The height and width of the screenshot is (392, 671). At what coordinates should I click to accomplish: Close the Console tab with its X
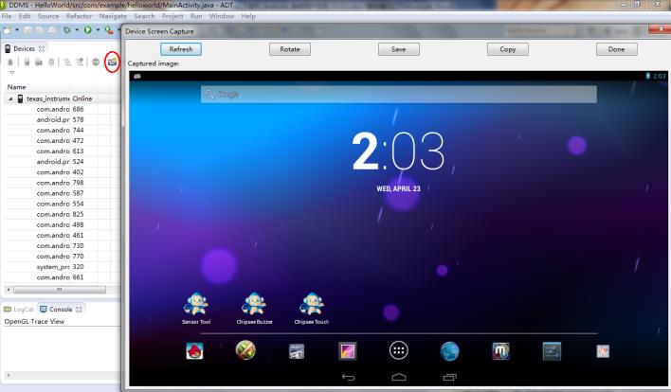79,309
